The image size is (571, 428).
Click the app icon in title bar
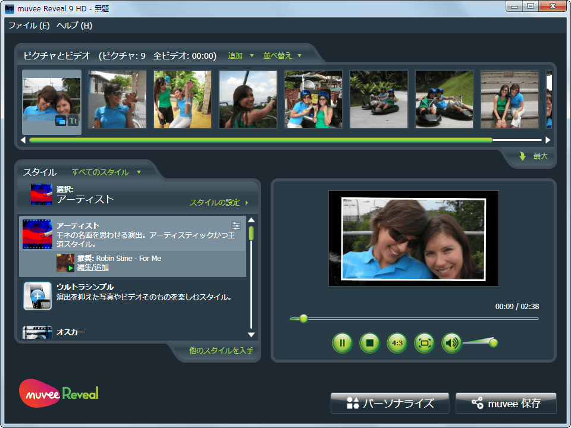pyautogui.click(x=10, y=8)
